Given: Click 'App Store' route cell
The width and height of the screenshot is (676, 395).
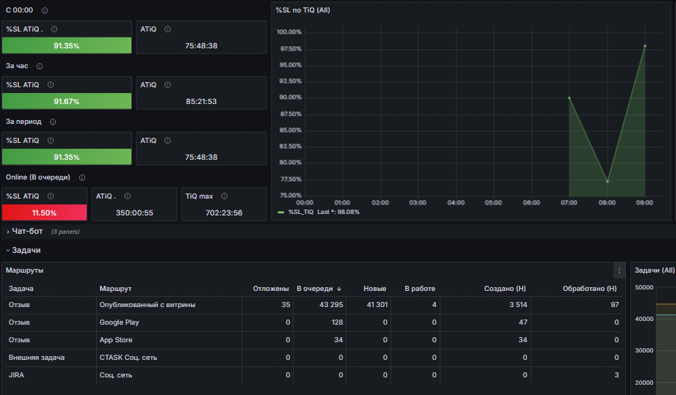Looking at the screenshot, I should [116, 340].
